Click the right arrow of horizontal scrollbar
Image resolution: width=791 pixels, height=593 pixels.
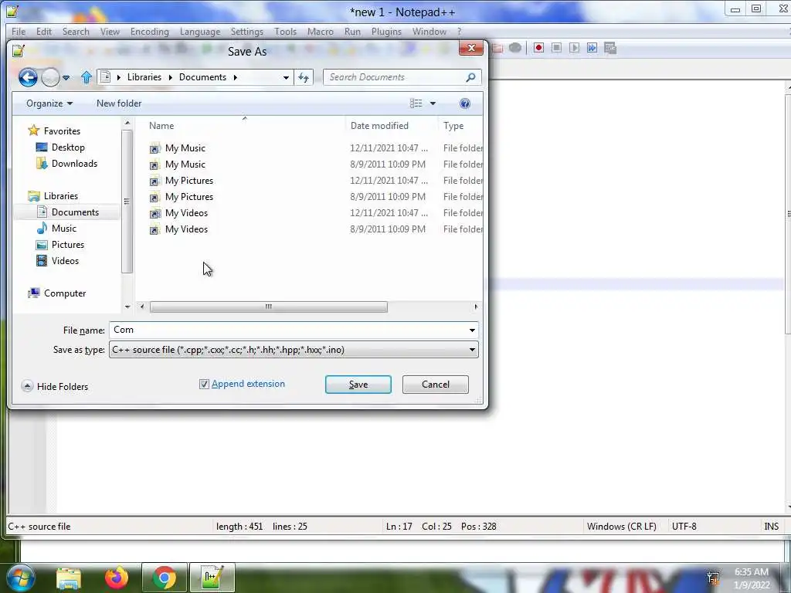click(476, 307)
